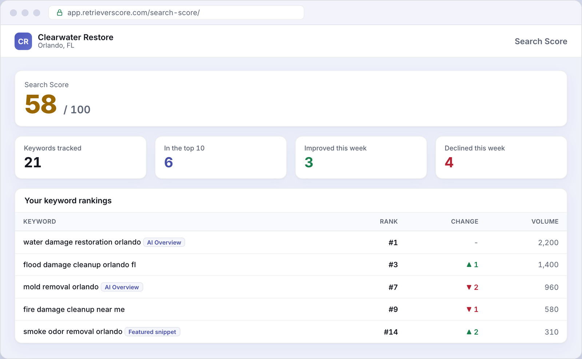Click the lock icon in address bar
Image resolution: width=582 pixels, height=359 pixels.
click(60, 13)
